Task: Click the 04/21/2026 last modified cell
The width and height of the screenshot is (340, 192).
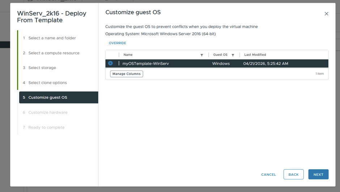Action: tap(265, 64)
